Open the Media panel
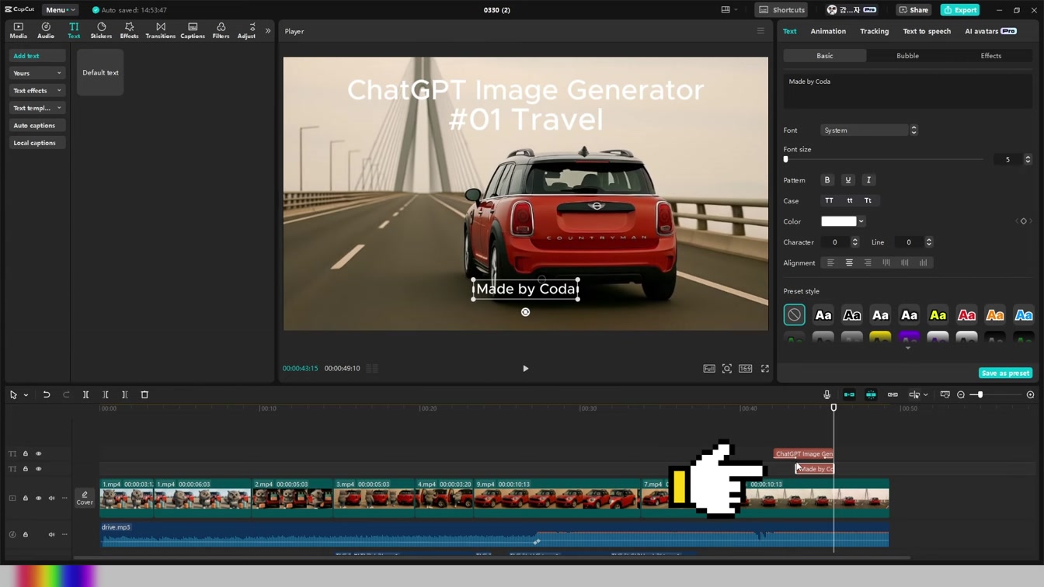 [x=18, y=30]
